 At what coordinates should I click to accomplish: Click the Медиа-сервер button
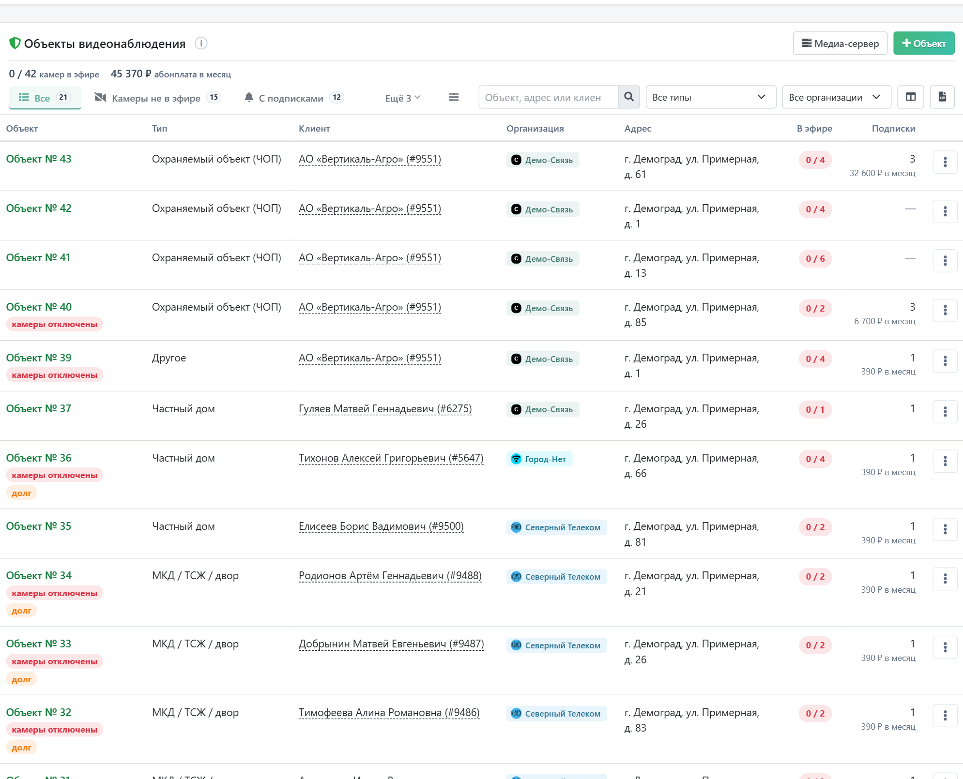point(840,44)
